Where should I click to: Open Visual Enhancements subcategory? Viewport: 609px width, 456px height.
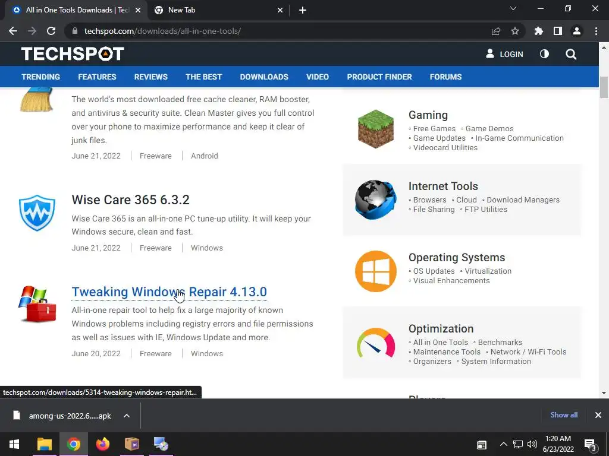click(x=451, y=281)
